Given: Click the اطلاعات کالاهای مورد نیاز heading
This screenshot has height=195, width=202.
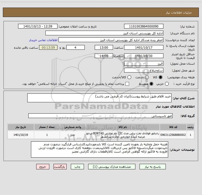Looking at the screenshot, I should [175, 107].
